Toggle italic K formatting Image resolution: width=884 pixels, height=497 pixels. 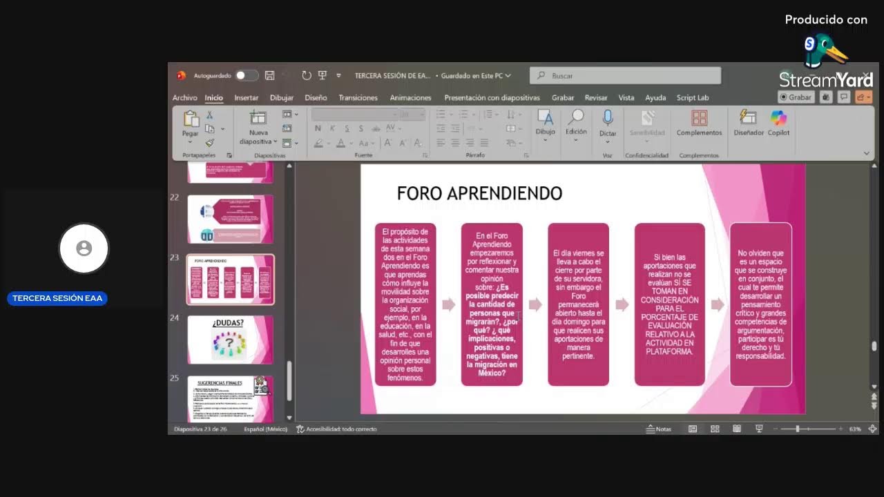pyautogui.click(x=332, y=128)
